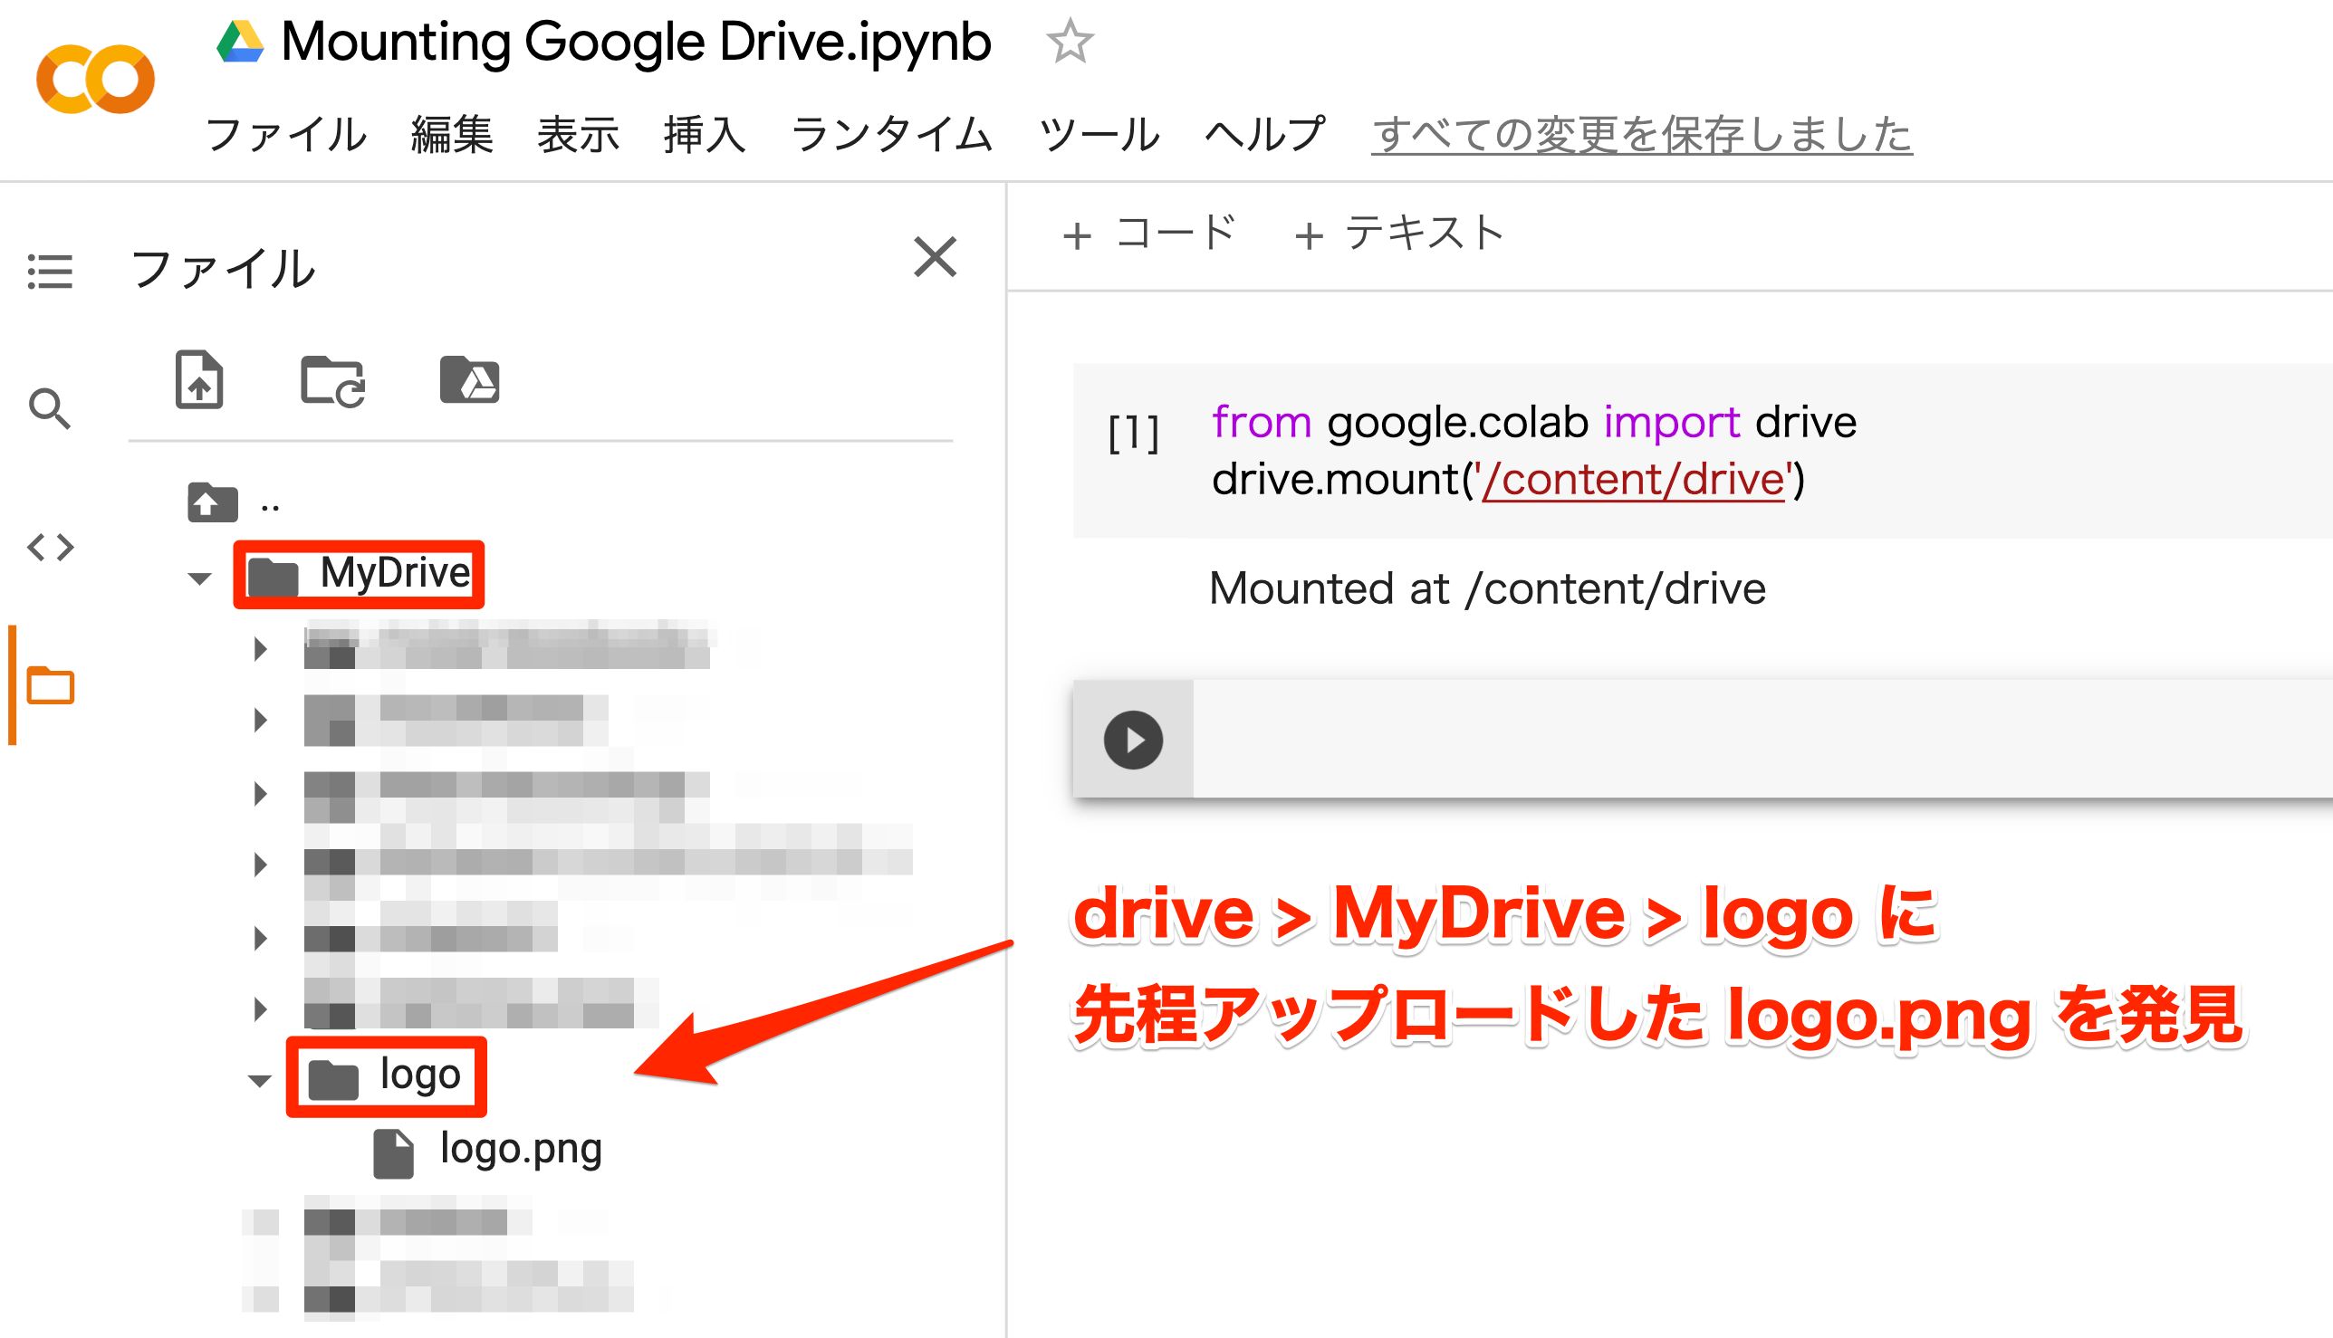Viewport: 2333px width, 1338px height.
Task: Open the search icon in left sidebar
Action: (x=50, y=408)
